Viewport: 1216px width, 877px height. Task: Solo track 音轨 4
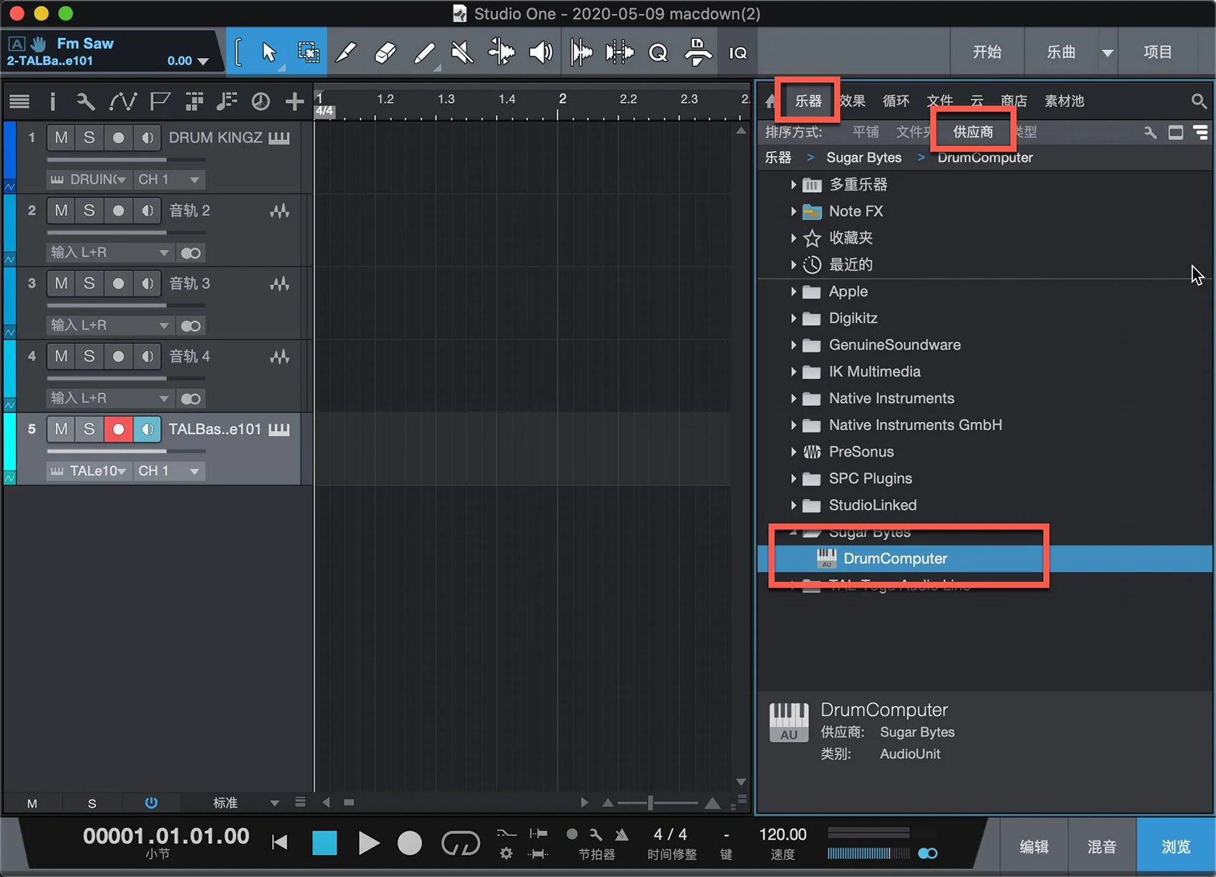tap(89, 356)
